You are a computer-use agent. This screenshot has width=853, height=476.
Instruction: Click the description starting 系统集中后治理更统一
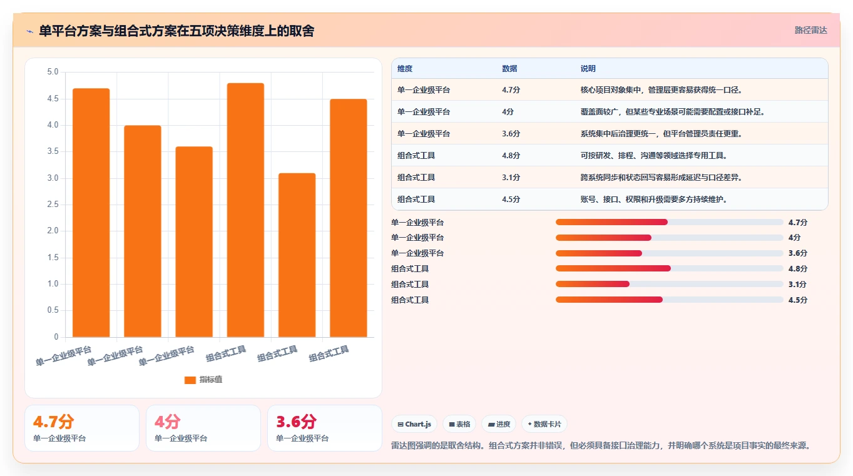(x=661, y=134)
